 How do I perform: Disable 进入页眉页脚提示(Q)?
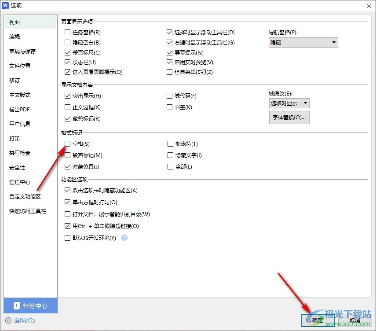click(x=68, y=72)
